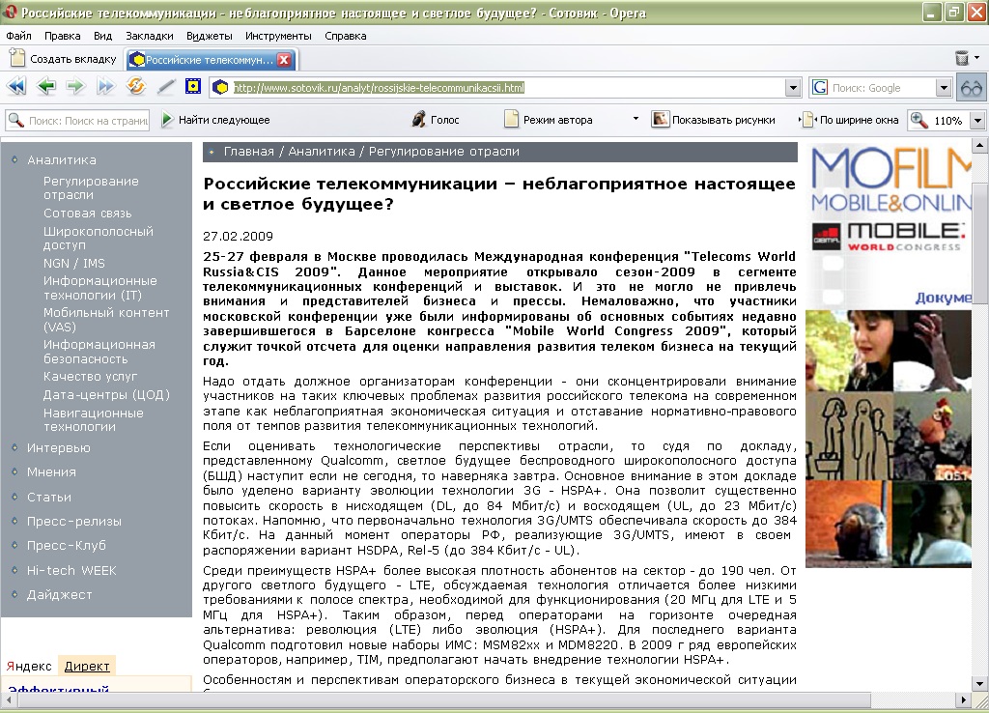This screenshot has width=989, height=713.
Task: Open the Интервью sidebar section
Action: [x=59, y=448]
